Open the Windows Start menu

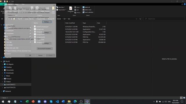pos(3,101)
